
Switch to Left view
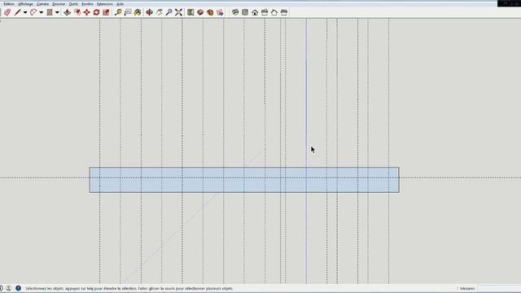click(284, 12)
